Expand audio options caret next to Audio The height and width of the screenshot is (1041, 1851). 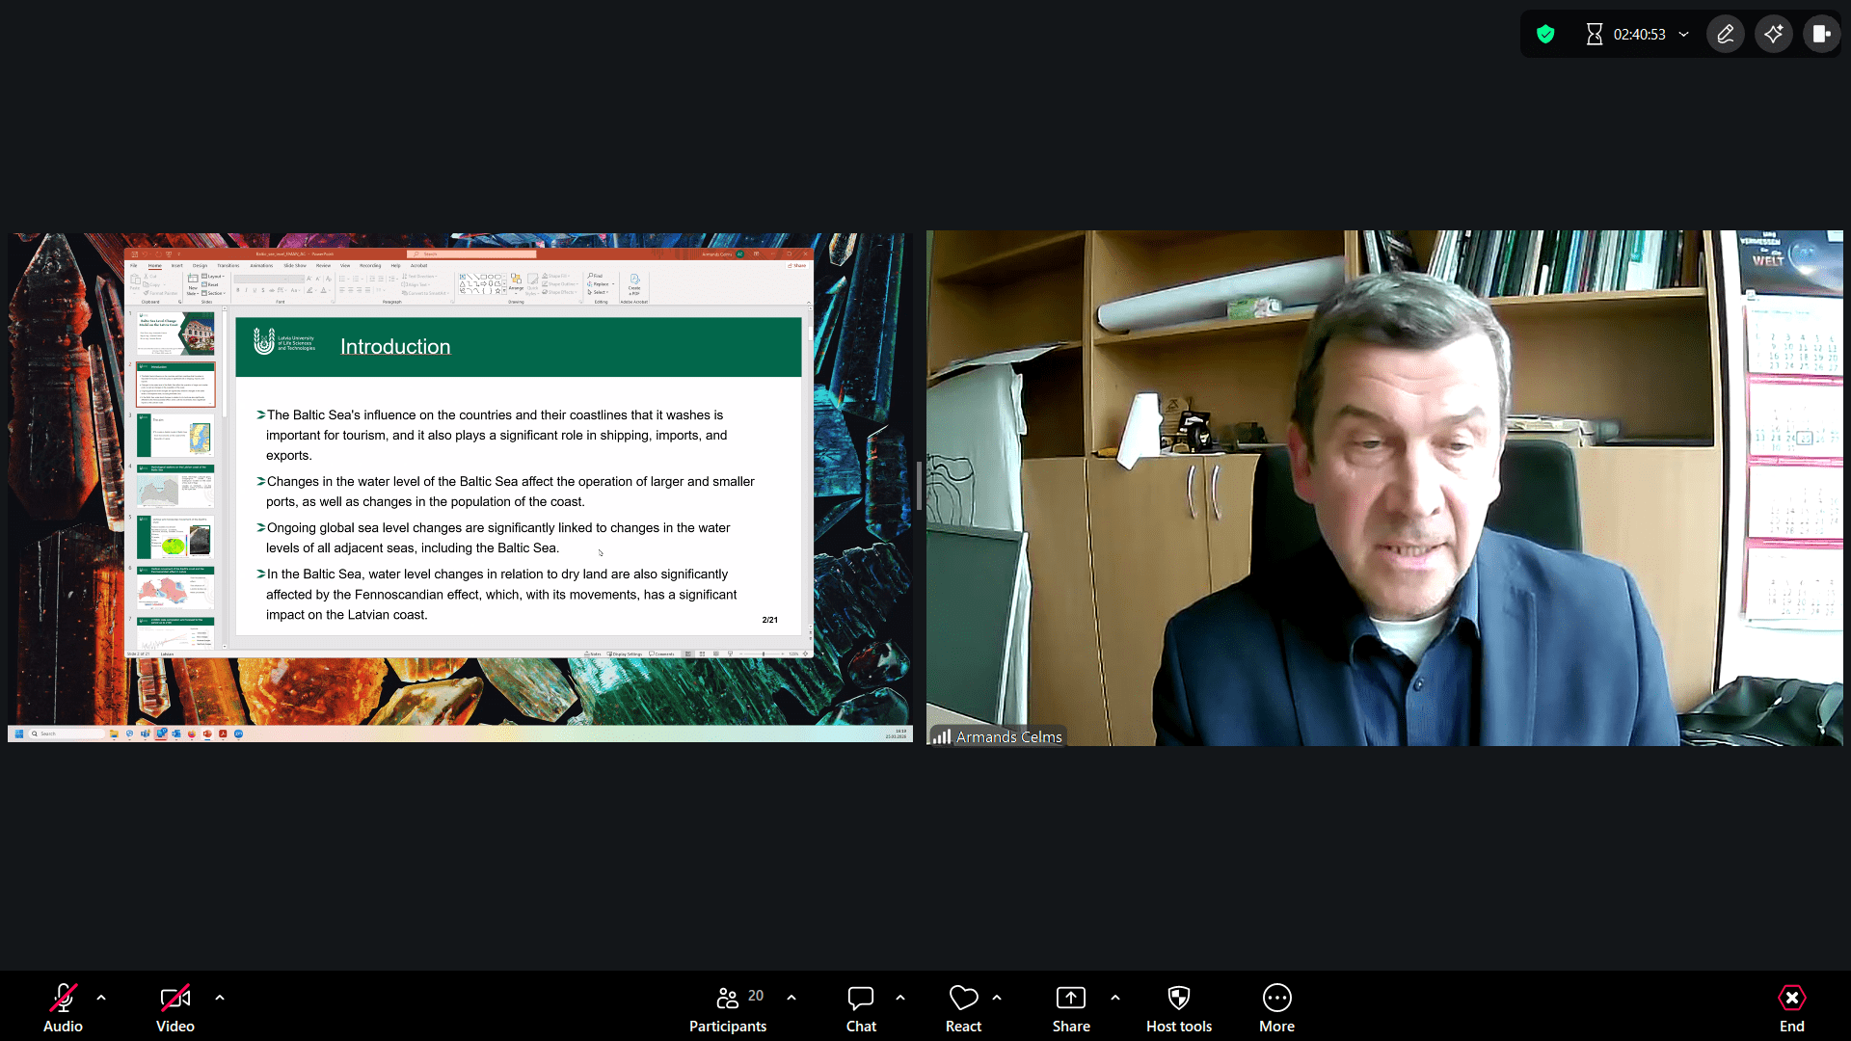(101, 998)
